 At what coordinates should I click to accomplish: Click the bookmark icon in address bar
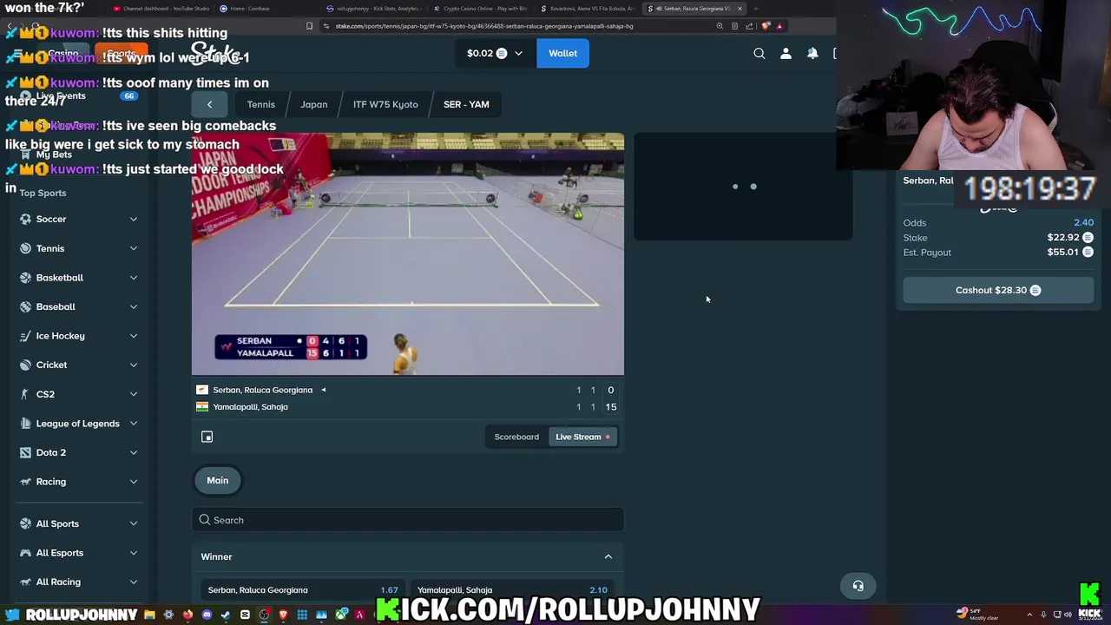(x=309, y=26)
